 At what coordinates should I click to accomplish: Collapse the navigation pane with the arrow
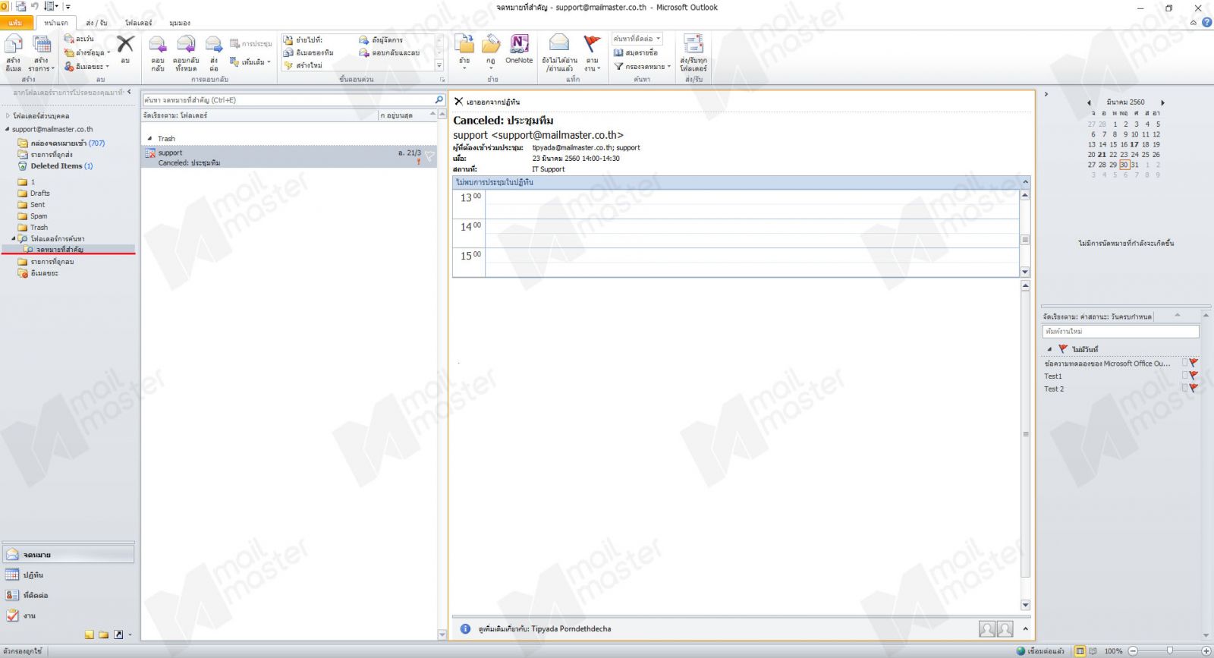click(129, 92)
